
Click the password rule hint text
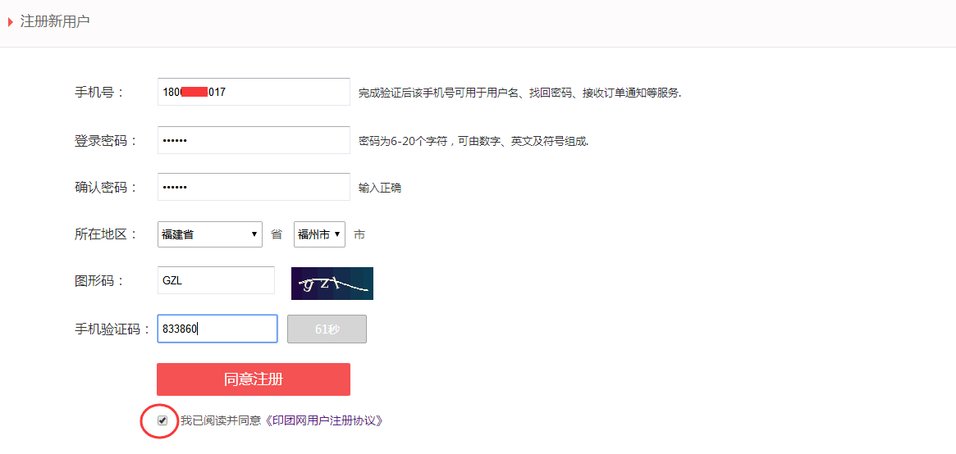[x=473, y=141]
